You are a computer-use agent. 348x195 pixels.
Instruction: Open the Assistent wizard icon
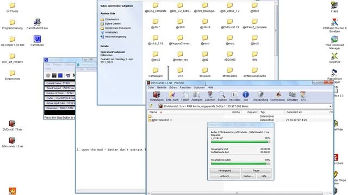pyautogui.click(x=234, y=96)
